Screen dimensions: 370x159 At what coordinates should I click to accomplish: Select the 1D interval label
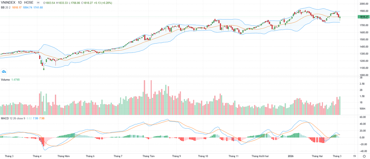point(20,2)
